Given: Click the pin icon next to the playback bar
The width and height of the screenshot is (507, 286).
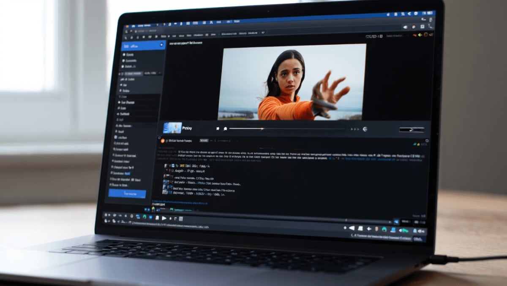Looking at the screenshot, I should tap(217, 128).
